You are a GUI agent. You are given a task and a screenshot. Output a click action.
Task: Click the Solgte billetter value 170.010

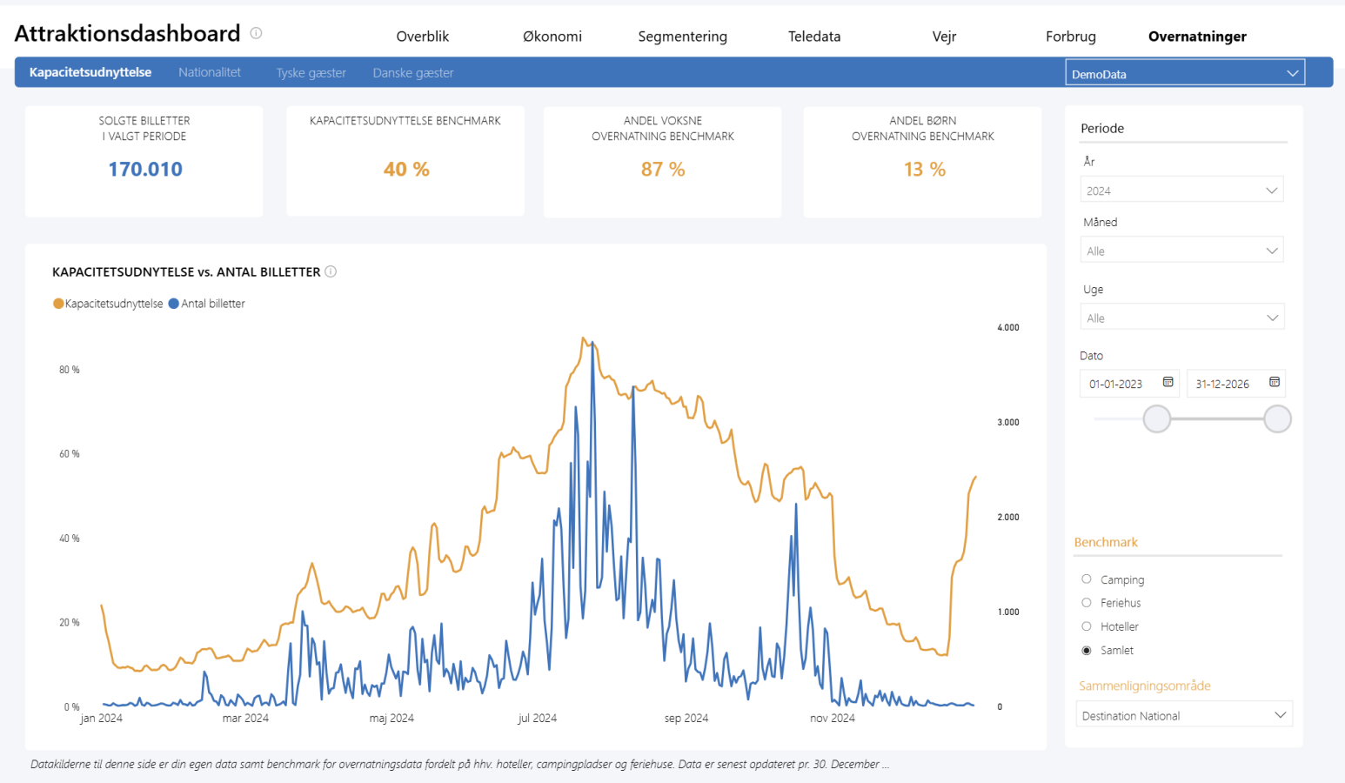[x=145, y=169]
